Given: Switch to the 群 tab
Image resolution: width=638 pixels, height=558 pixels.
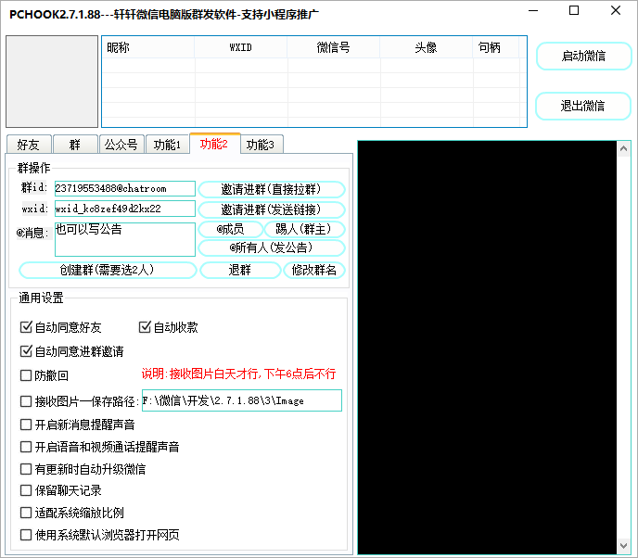Looking at the screenshot, I should [75, 145].
